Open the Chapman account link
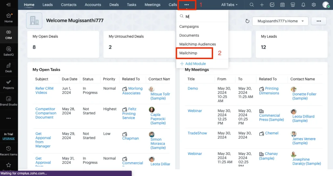333x176 pixels. click(130, 138)
